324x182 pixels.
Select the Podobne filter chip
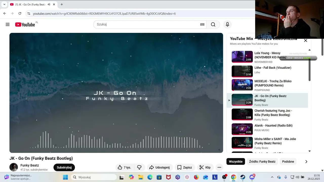[x=288, y=162]
